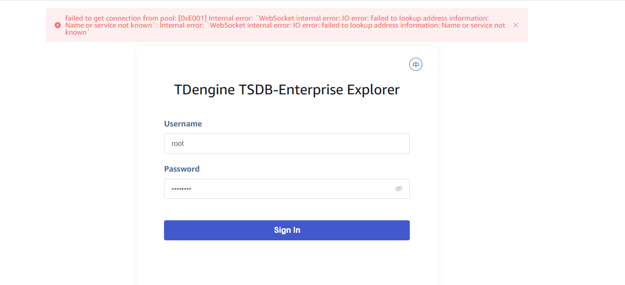
Task: Click 'known`' on the alert's last line
Action: [x=77, y=33]
